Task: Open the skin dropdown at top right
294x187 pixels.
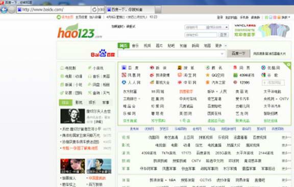Action: [x=286, y=17]
